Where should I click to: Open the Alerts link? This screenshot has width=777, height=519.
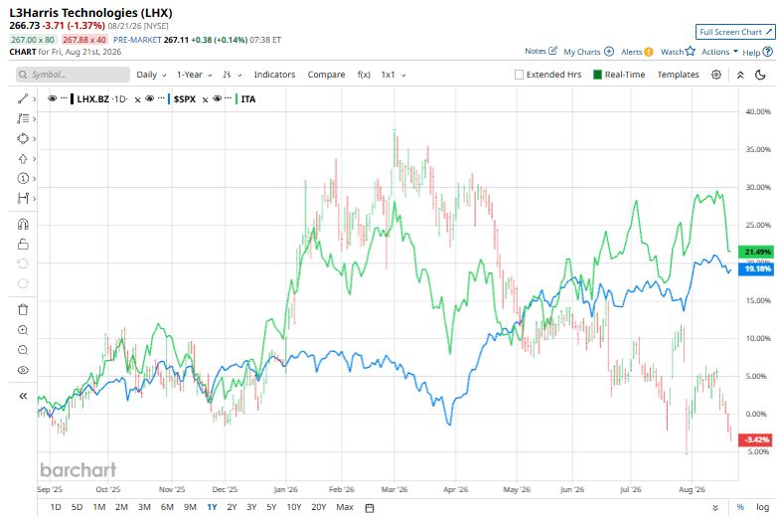click(x=637, y=52)
